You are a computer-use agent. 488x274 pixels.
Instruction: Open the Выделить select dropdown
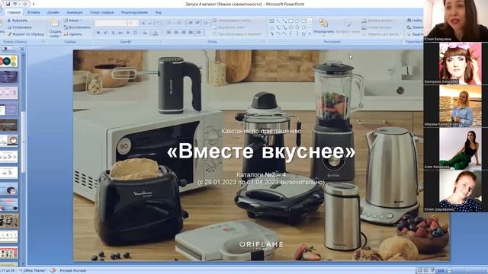(x=415, y=34)
